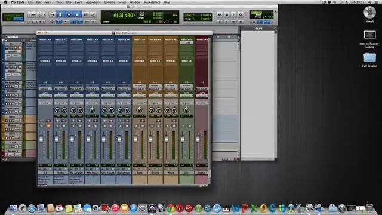Viewport: 382px width, 215px height.
Task: Select the Grabber tool in Edit toolbar
Action: pos(77,14)
